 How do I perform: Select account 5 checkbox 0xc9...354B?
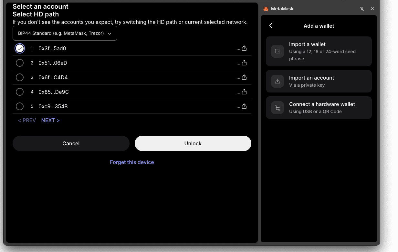click(20, 106)
